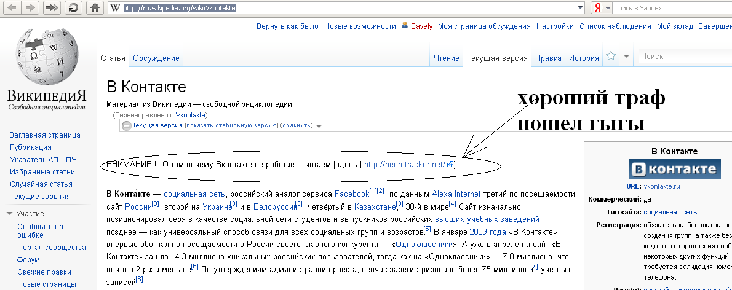
Task: Select the Текущая версия tab
Action: click(497, 58)
